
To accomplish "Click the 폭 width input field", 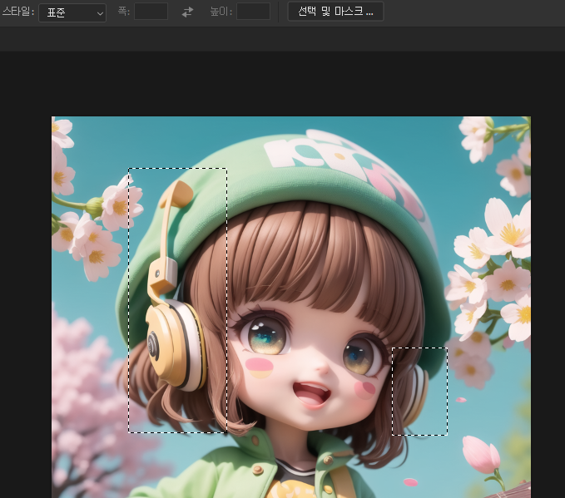I will click(x=151, y=12).
